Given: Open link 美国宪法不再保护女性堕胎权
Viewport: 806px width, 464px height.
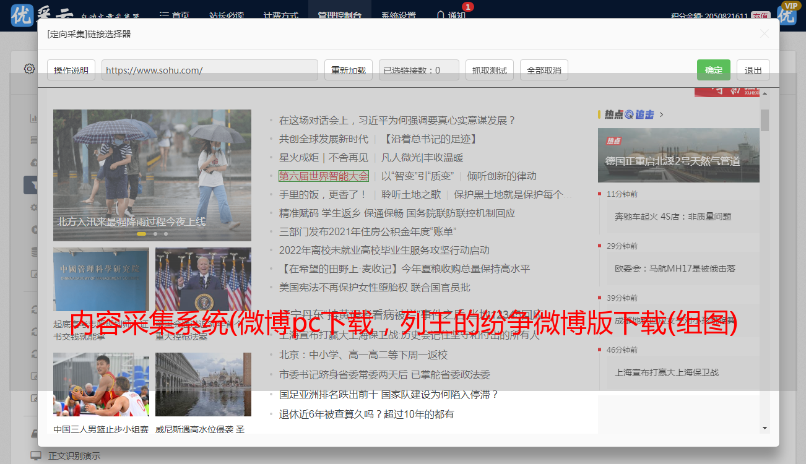Looking at the screenshot, I should click(375, 287).
